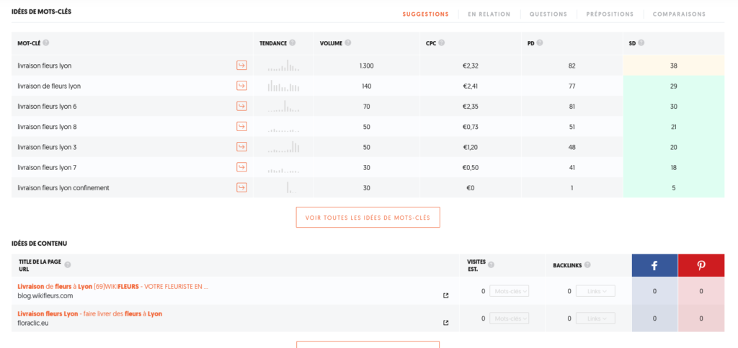Click the SD score cell showing 5
738x348 pixels.
tap(674, 187)
